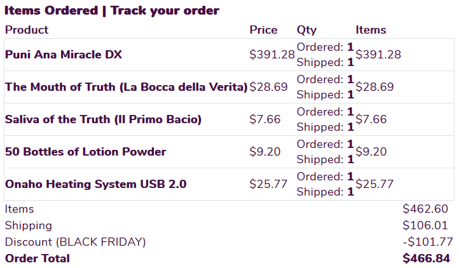Select the Items column header
This screenshot has width=459, height=268.
click(x=371, y=30)
